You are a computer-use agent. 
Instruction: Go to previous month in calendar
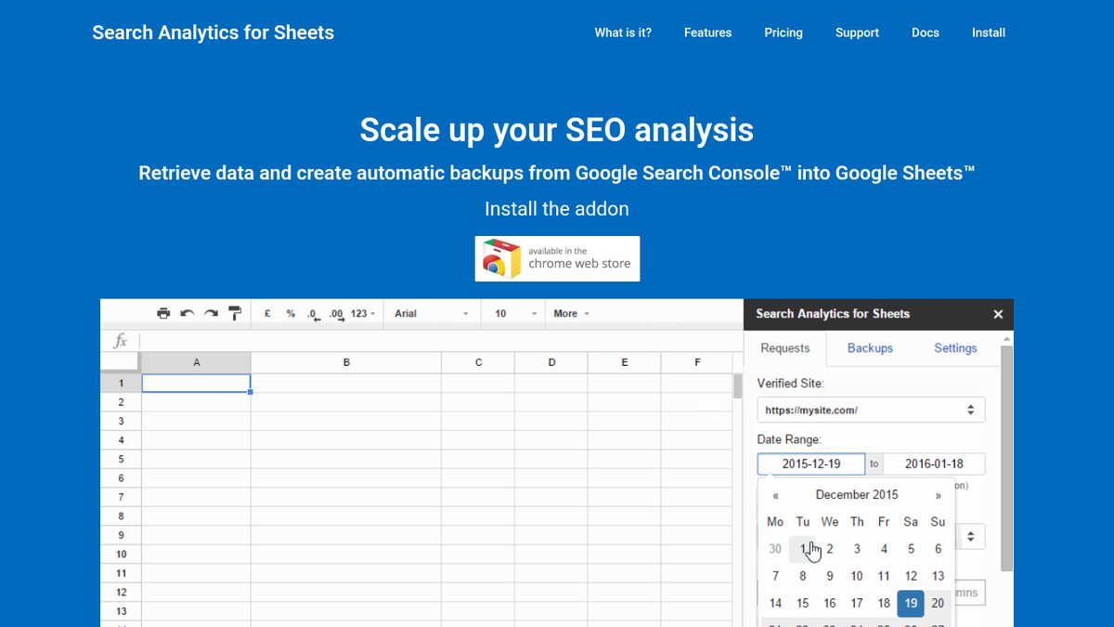pyautogui.click(x=775, y=495)
